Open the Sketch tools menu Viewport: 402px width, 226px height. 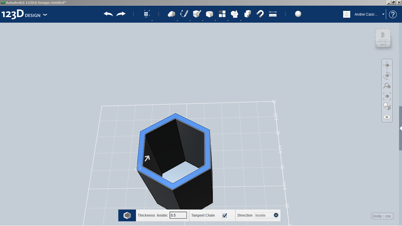pyautogui.click(x=184, y=14)
